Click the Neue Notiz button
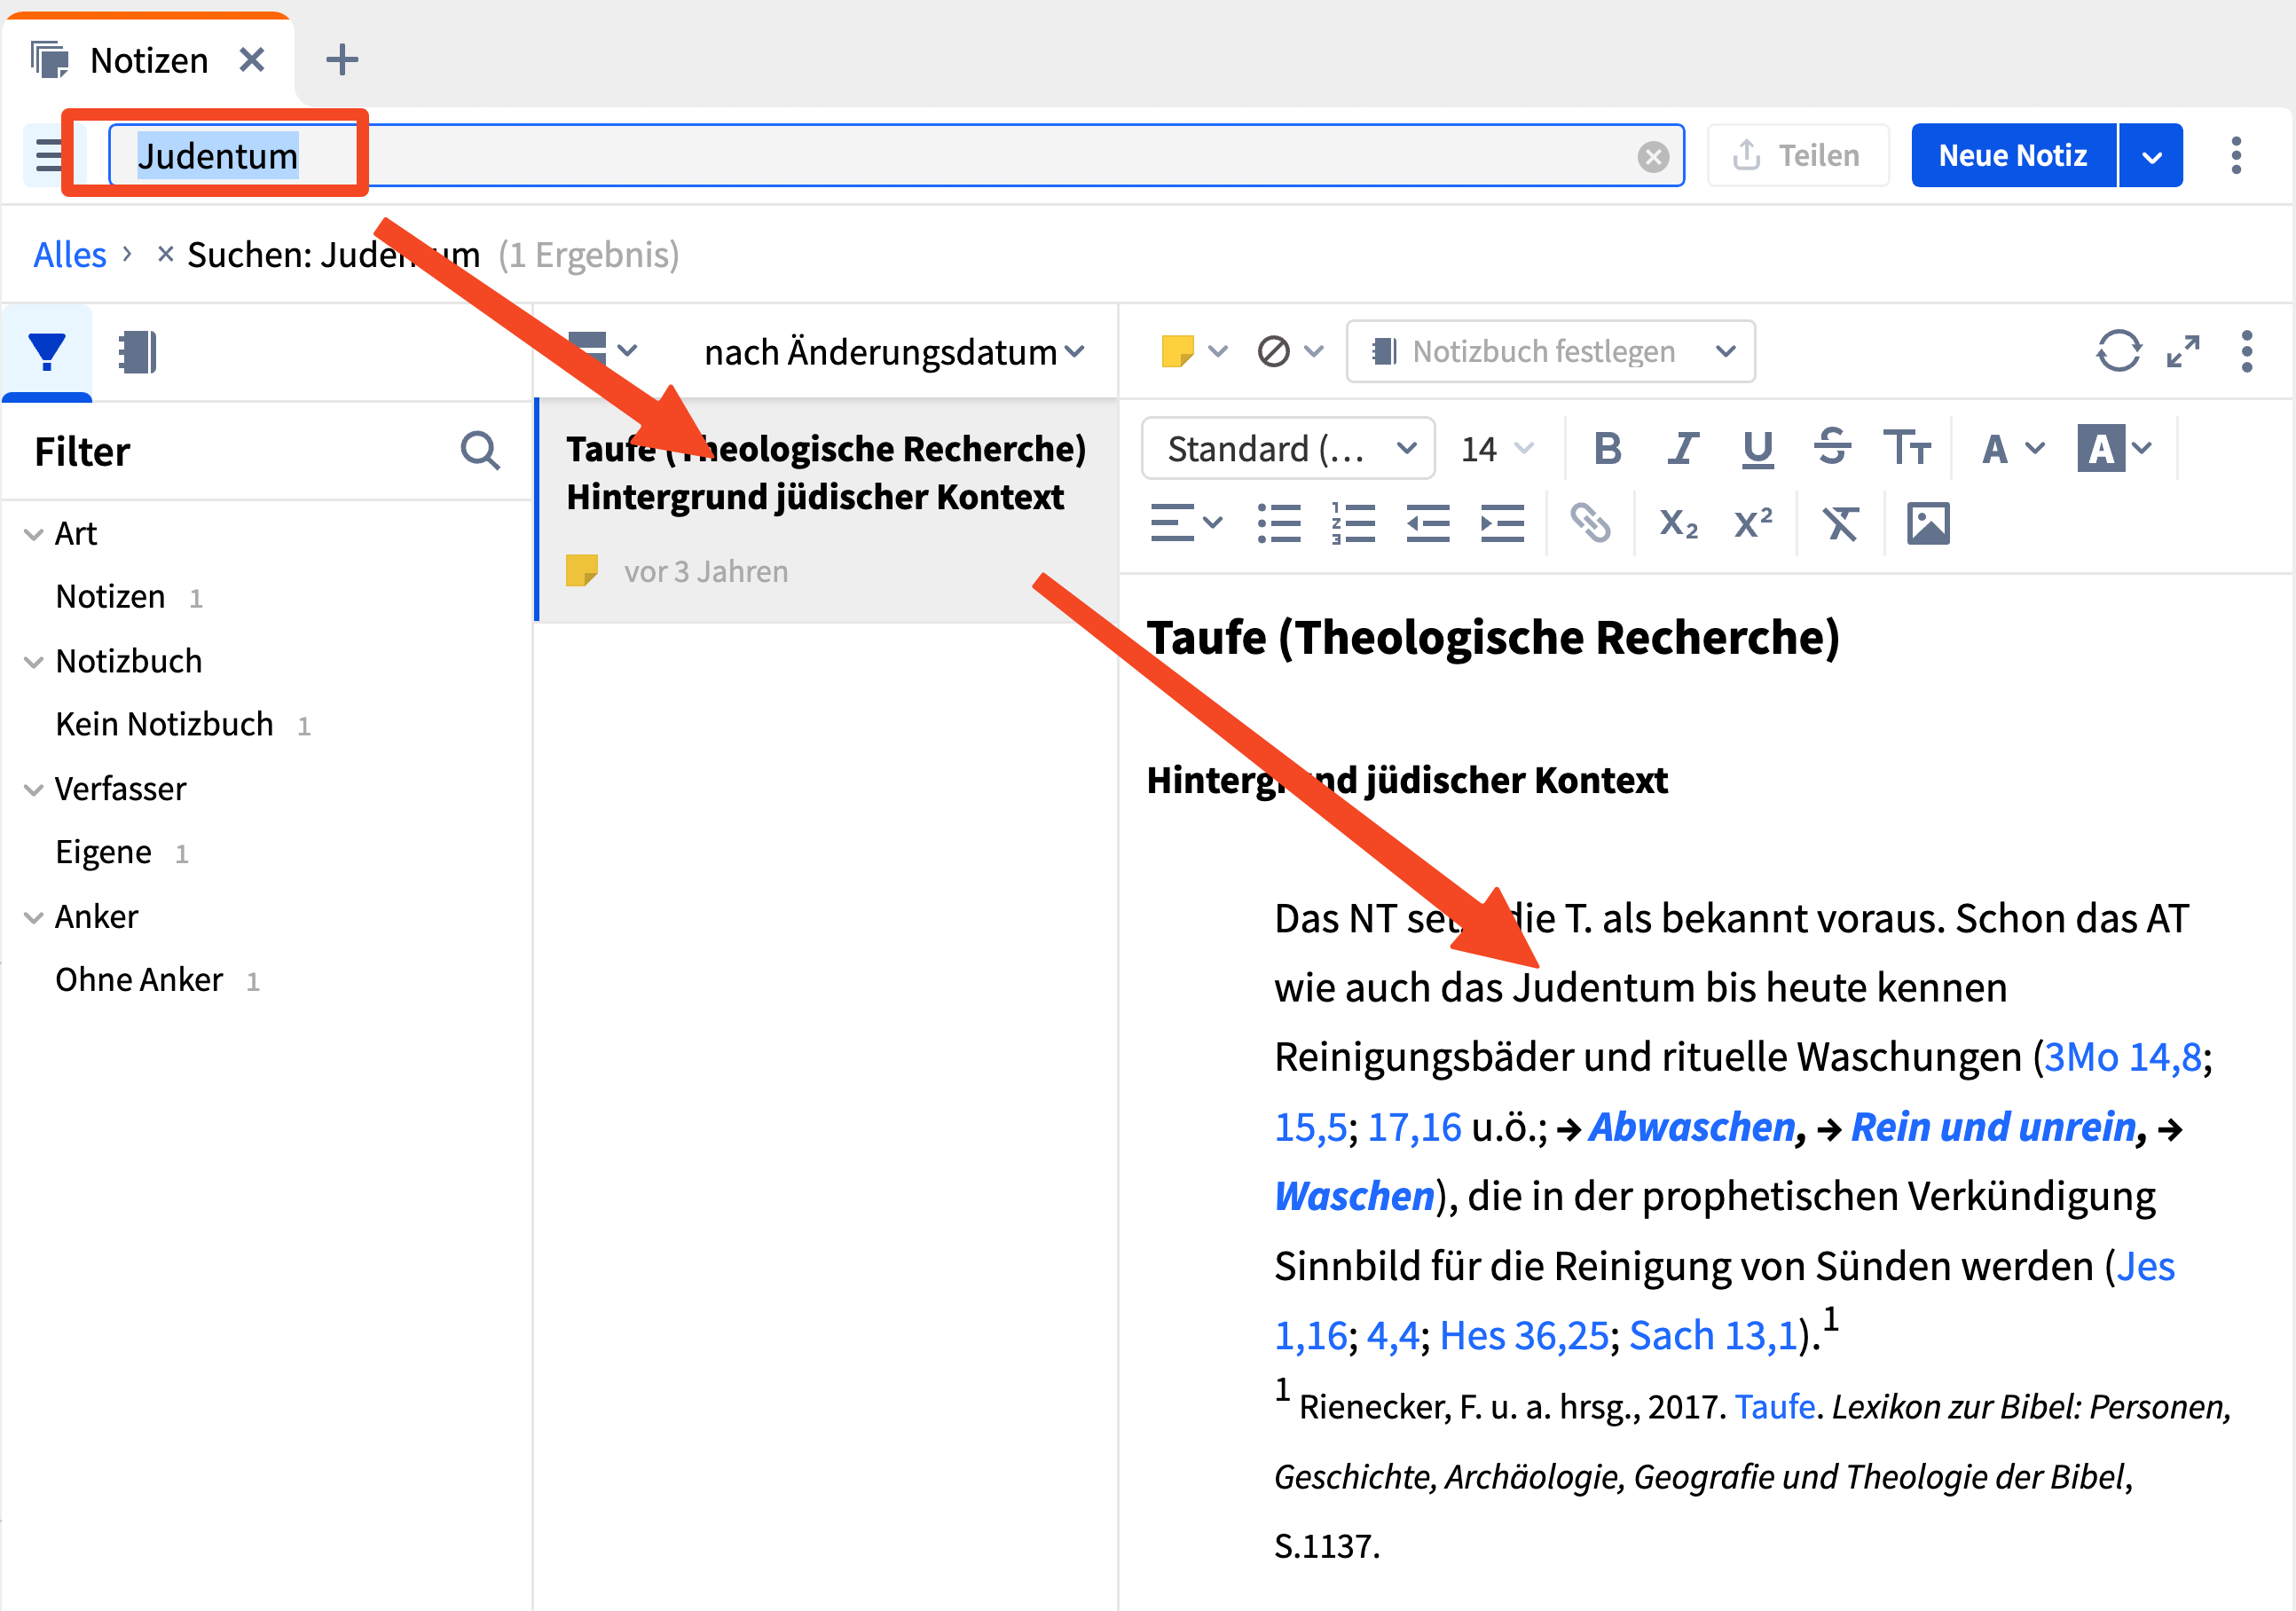The width and height of the screenshot is (2296, 1611). coord(2013,156)
